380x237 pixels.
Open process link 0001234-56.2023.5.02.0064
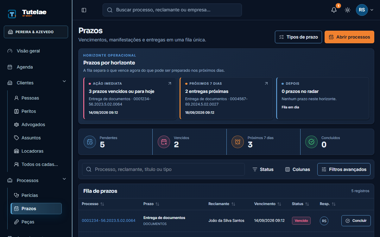[x=109, y=221]
